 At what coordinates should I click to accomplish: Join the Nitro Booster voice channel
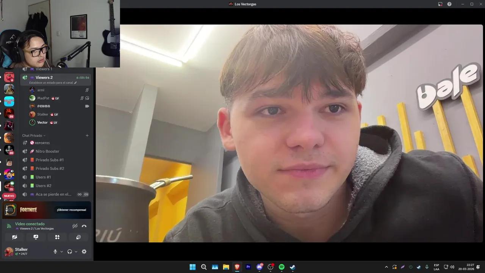tap(55, 151)
